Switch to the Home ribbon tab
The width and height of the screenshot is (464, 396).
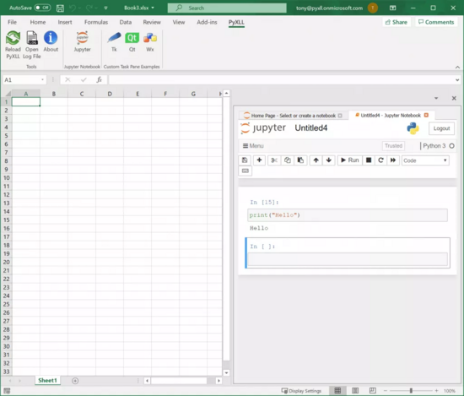coord(38,22)
